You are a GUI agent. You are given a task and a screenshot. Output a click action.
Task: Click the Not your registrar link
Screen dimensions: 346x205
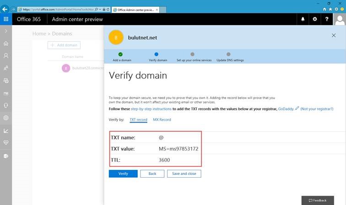click(317, 109)
